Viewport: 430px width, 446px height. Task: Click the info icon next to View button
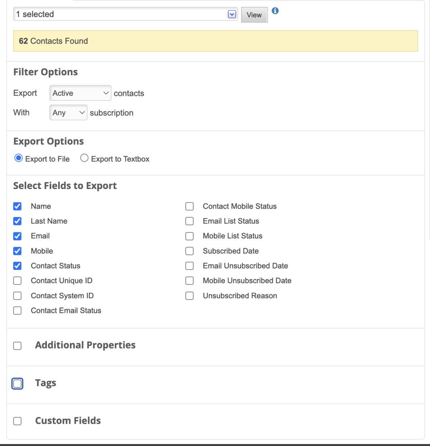click(275, 11)
